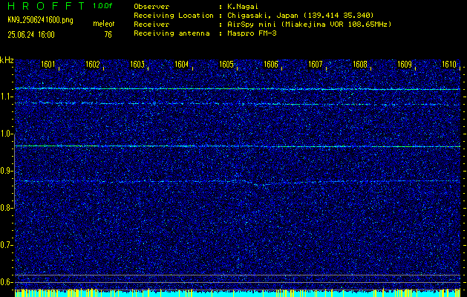Click the Receiver field label
This screenshot has width=467, height=297.
[x=151, y=25]
